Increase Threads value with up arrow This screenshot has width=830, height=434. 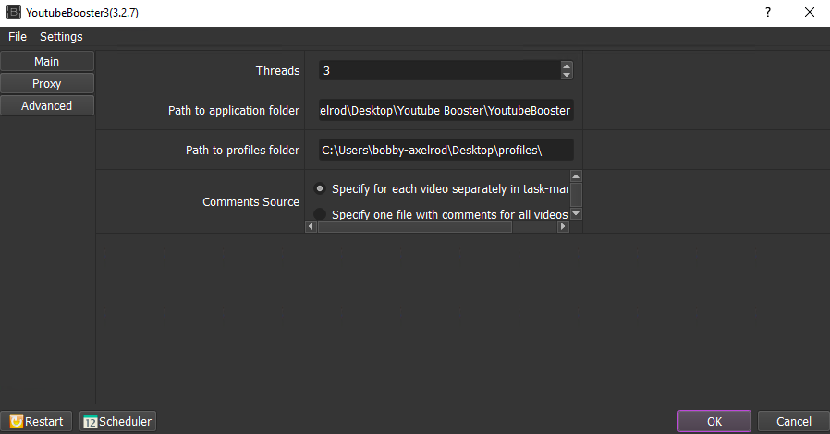click(x=567, y=66)
